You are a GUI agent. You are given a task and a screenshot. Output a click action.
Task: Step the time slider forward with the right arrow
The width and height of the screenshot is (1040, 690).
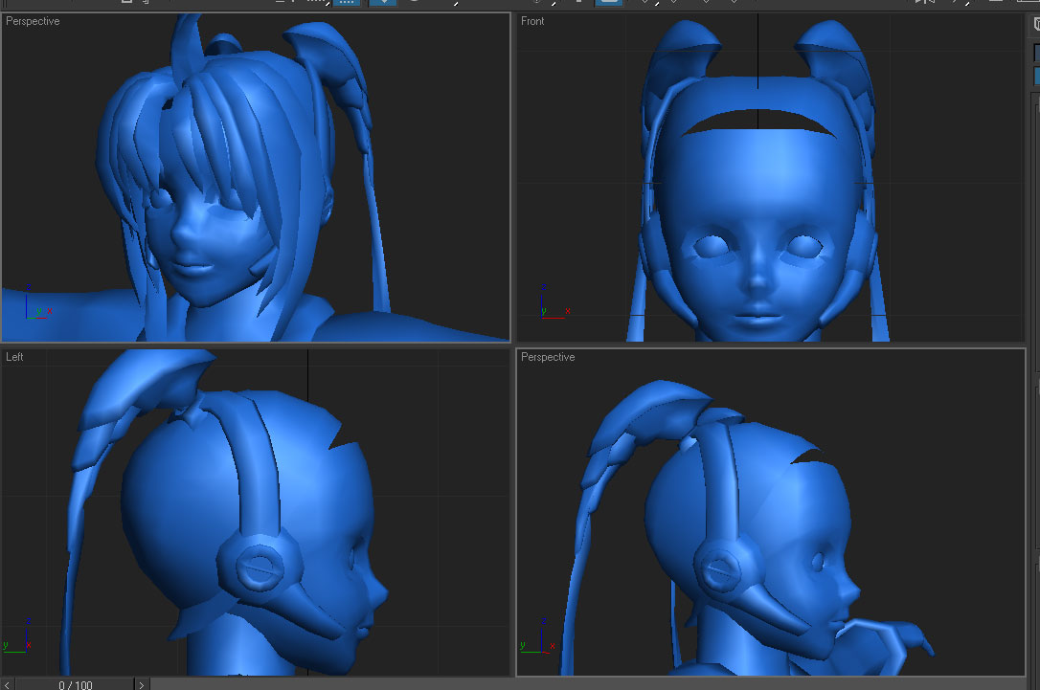pyautogui.click(x=142, y=684)
